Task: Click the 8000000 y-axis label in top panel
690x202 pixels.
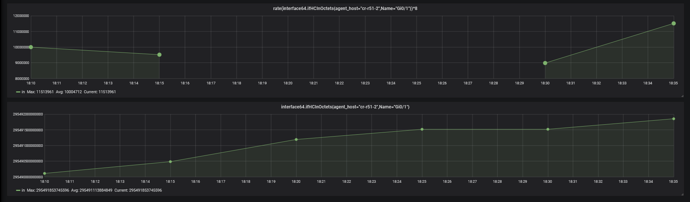Action: click(x=22, y=79)
